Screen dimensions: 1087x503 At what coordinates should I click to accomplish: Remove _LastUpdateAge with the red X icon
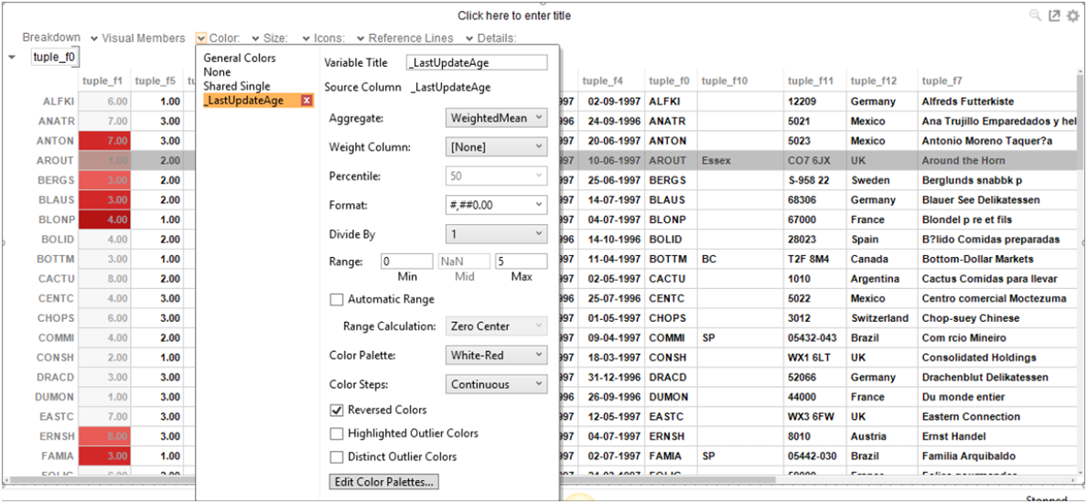coord(307,101)
